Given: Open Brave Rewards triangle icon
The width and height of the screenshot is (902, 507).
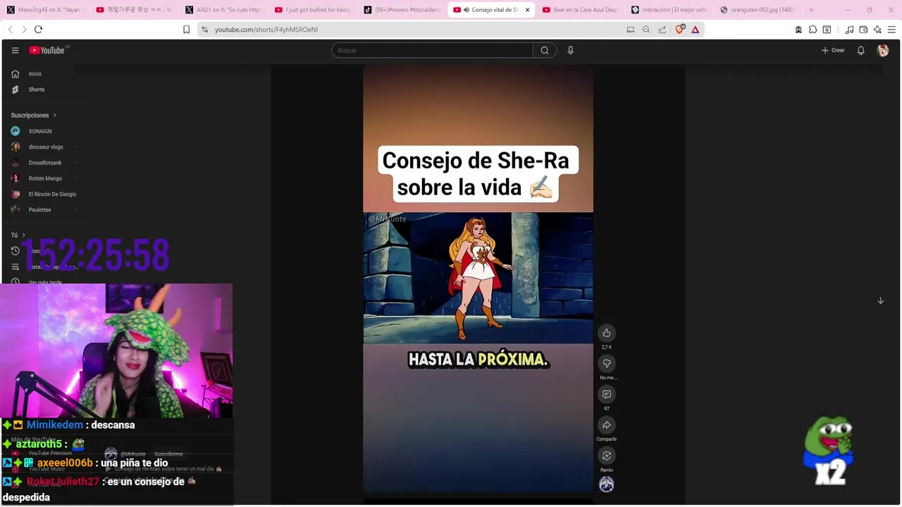Looking at the screenshot, I should pyautogui.click(x=695, y=30).
